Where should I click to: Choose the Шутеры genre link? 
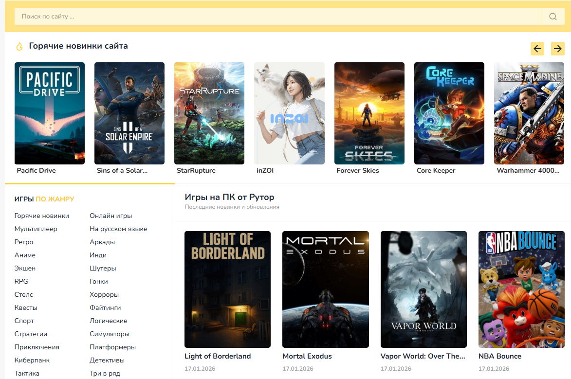pos(103,269)
